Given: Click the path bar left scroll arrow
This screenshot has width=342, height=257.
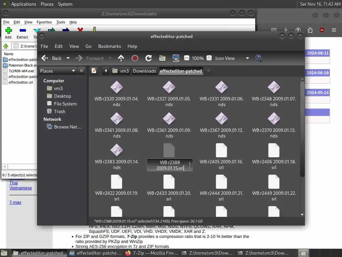Looking at the screenshot, I should pos(106,71).
